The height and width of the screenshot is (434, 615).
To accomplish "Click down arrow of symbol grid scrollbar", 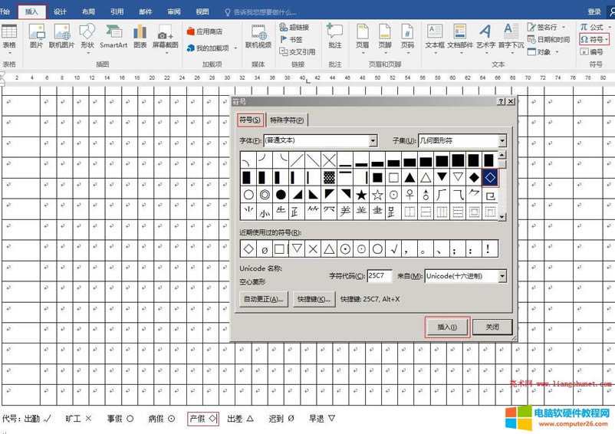I will coord(502,217).
